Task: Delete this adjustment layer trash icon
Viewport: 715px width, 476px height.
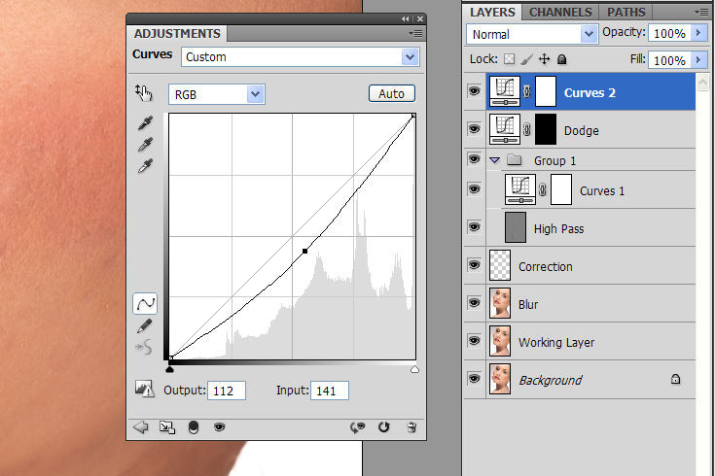Action: 411,427
